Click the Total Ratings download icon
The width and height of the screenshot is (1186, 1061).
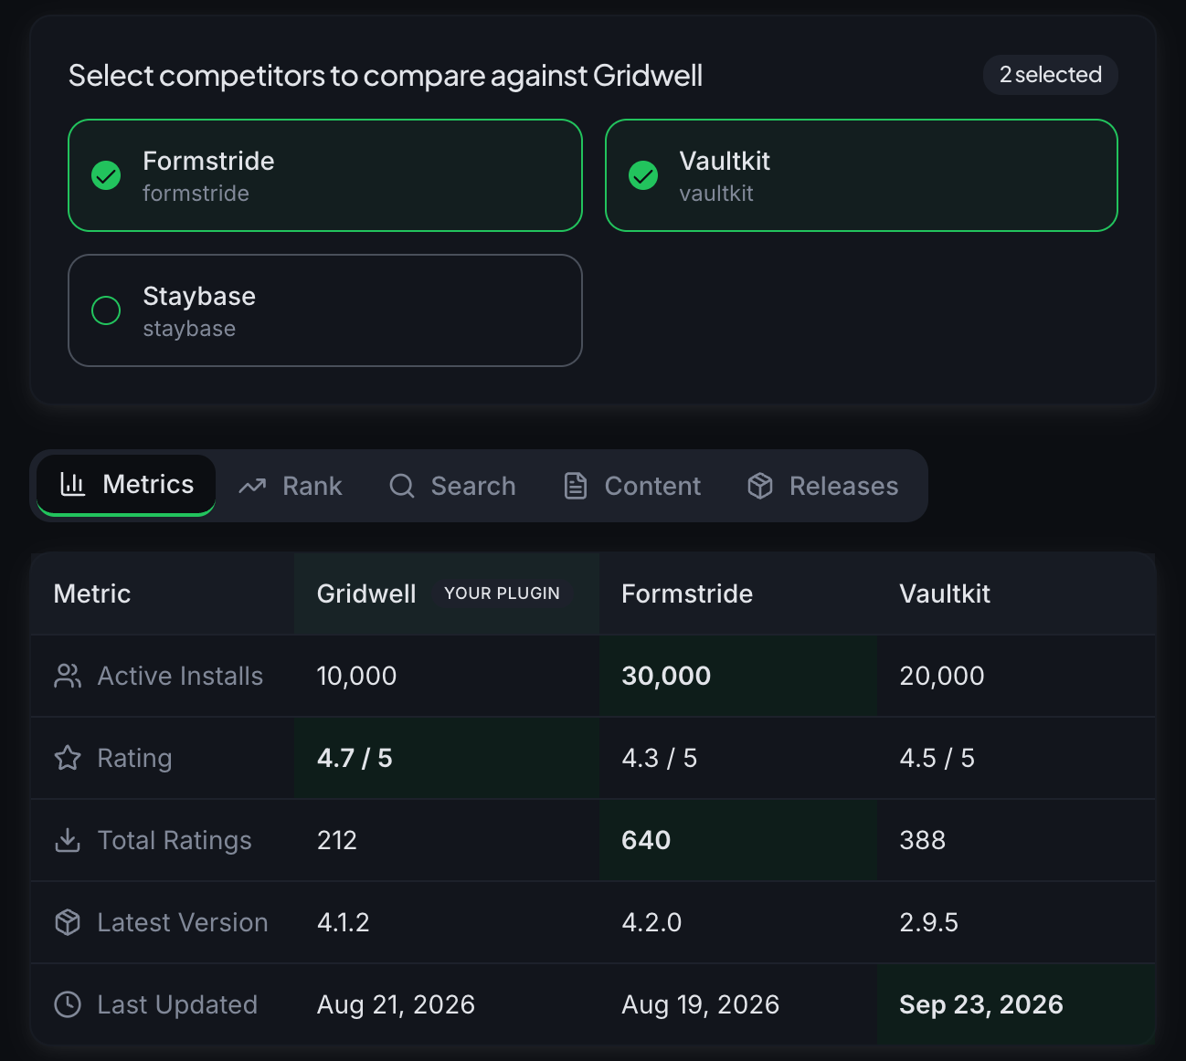click(x=68, y=840)
